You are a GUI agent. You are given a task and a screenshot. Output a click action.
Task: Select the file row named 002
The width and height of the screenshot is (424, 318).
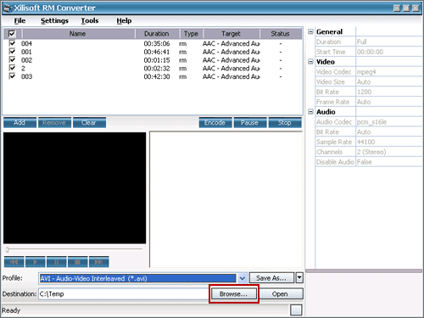point(153,60)
